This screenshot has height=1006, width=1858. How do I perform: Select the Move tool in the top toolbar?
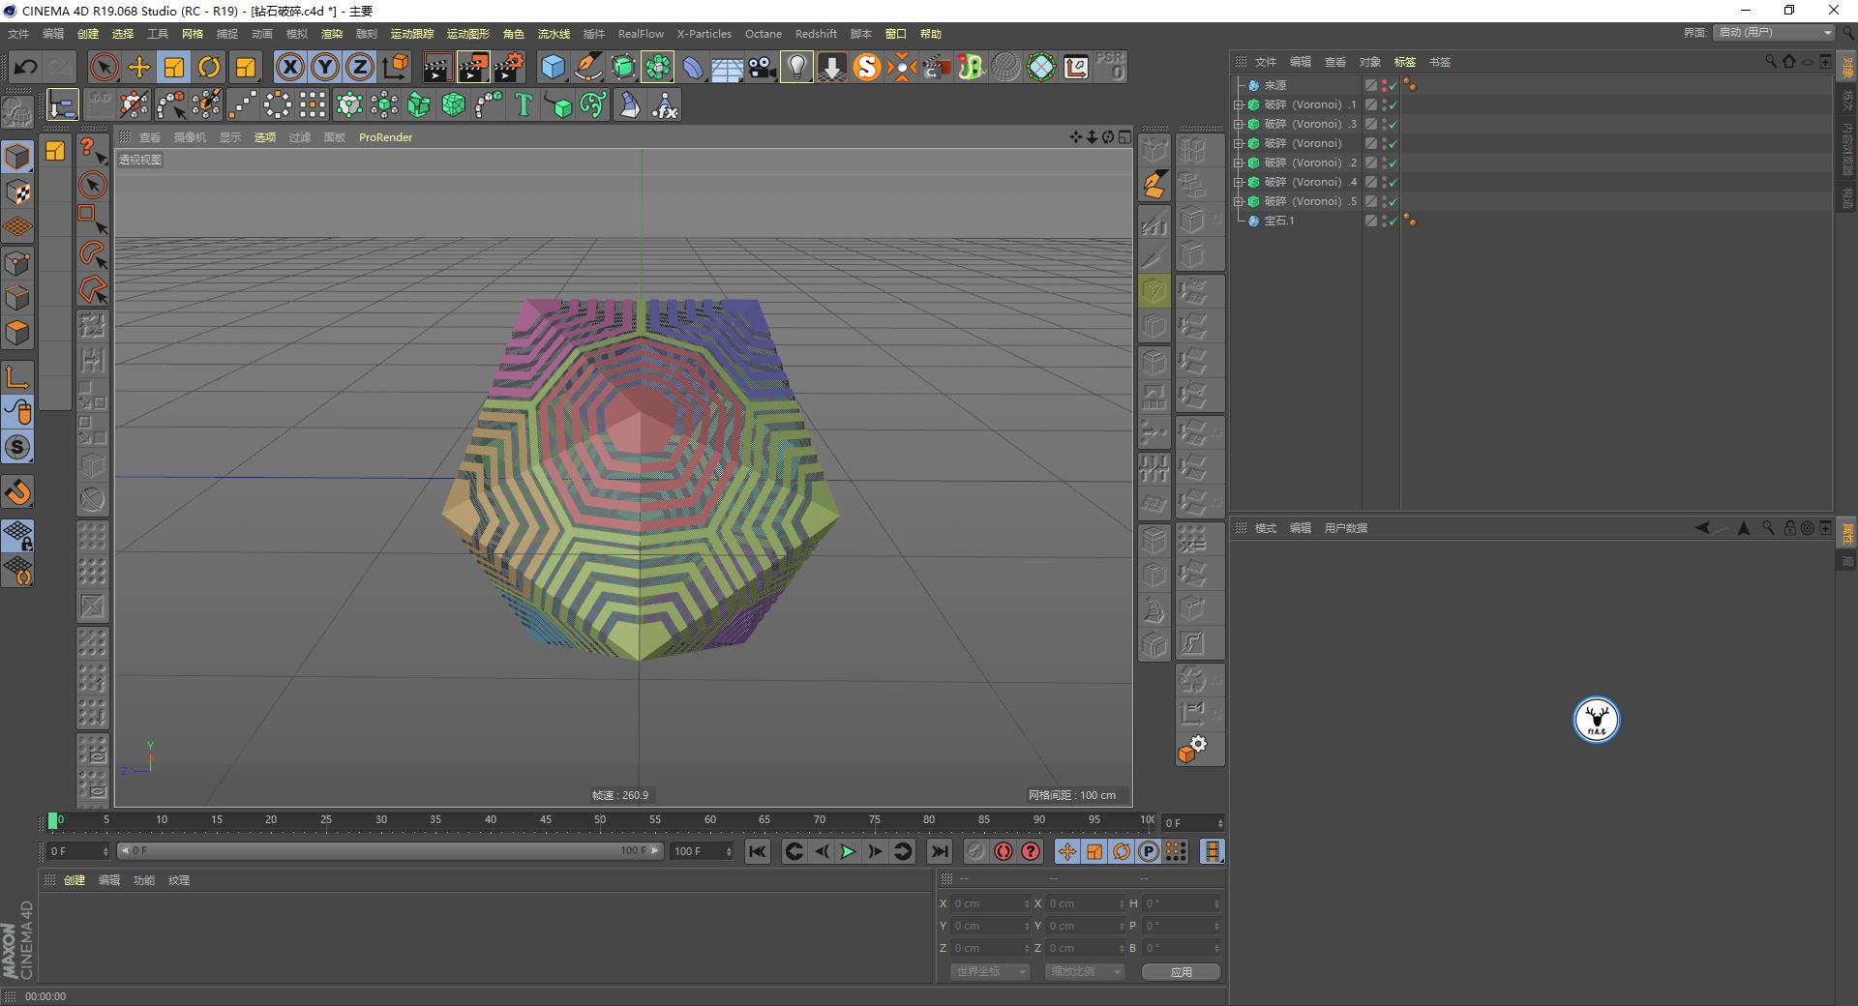point(138,67)
